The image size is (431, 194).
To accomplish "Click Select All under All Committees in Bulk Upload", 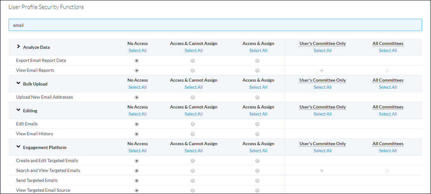I will point(388,87).
